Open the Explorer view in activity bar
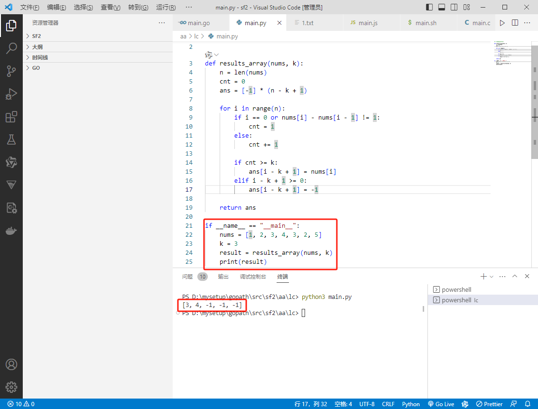 click(x=11, y=26)
